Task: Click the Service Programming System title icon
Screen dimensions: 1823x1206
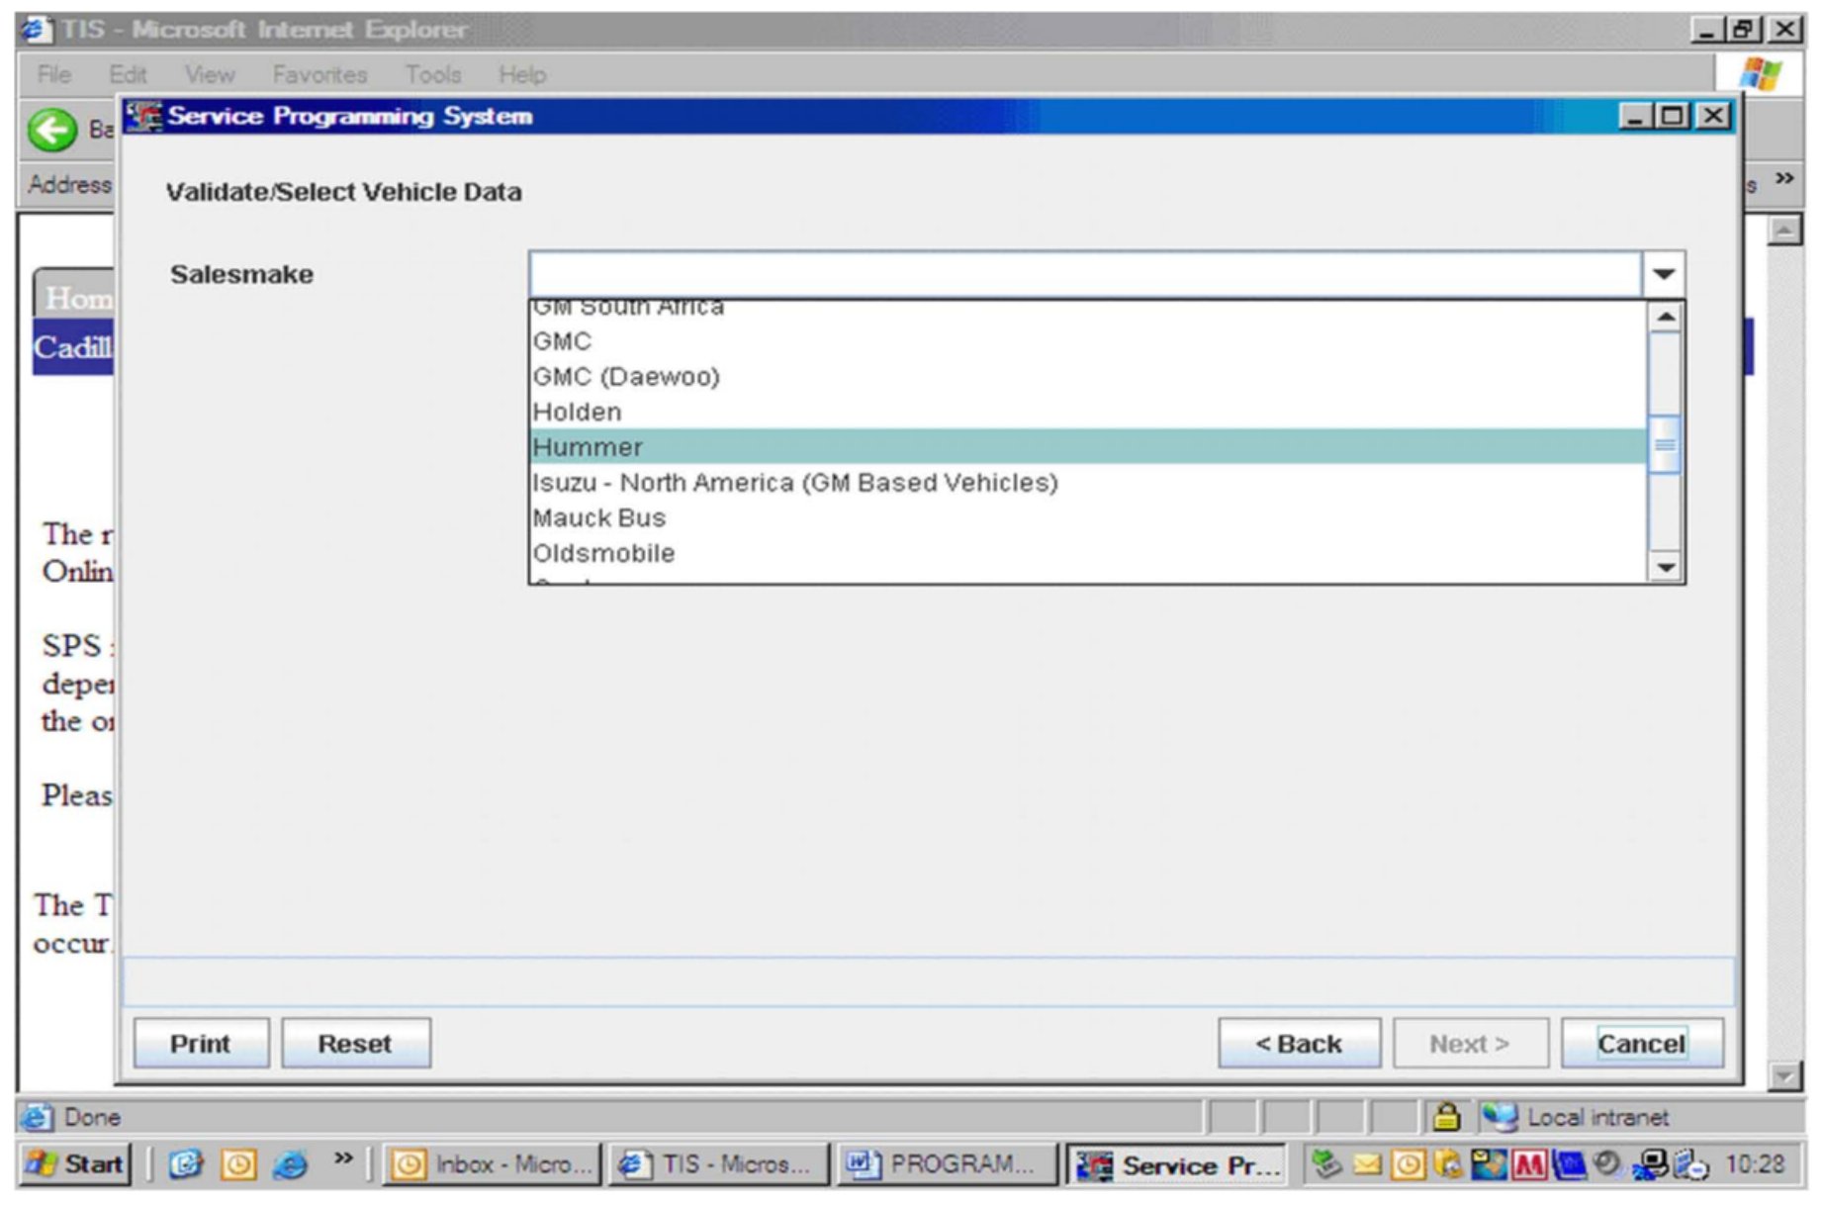Action: point(143,117)
